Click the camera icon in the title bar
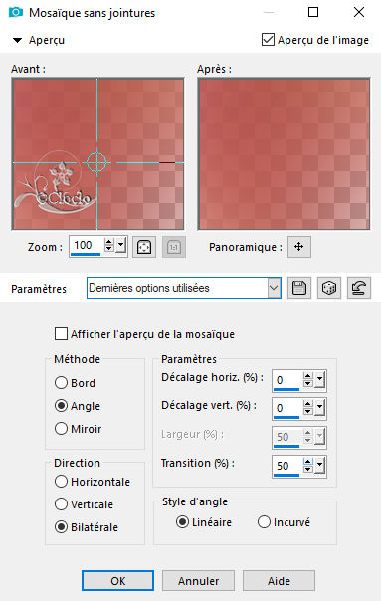This screenshot has height=601, width=381. point(15,12)
